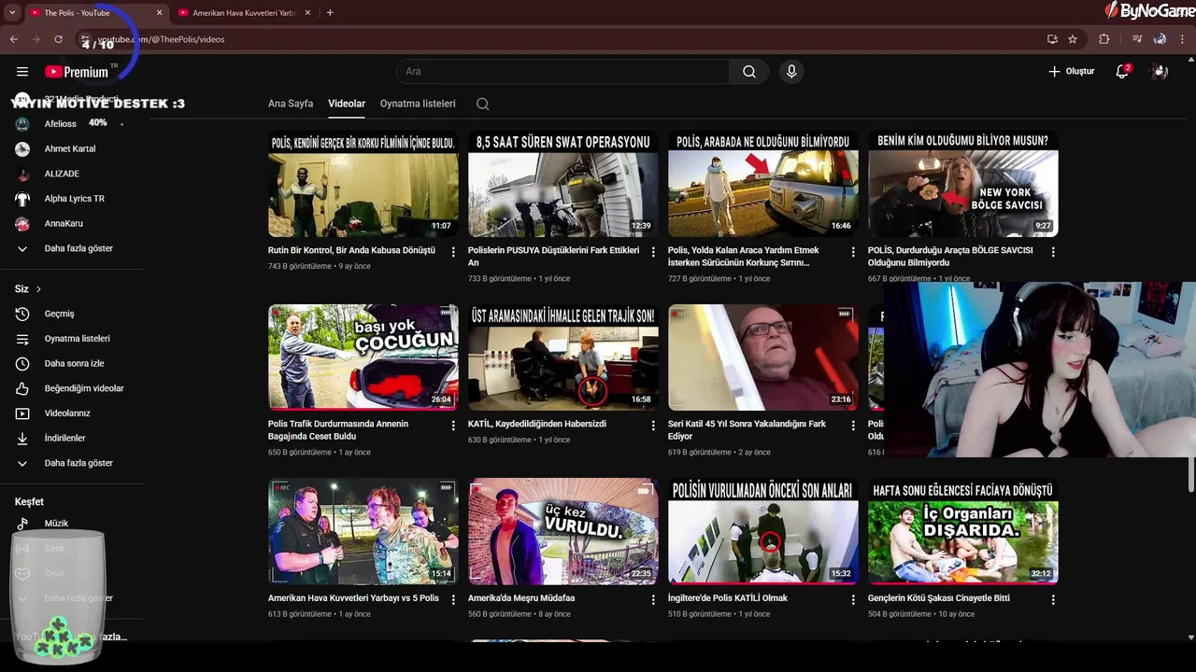
Task: Play '8,5 SAAT SÜREN SWAT OPERASYONU' thumbnail
Action: pyautogui.click(x=562, y=184)
